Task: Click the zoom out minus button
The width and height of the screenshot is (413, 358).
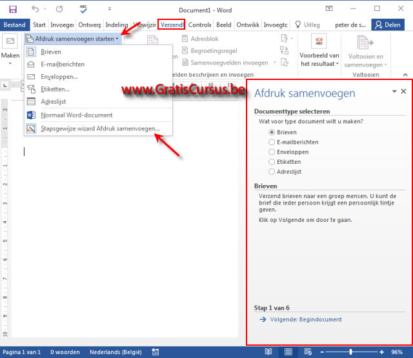Action: 322,352
